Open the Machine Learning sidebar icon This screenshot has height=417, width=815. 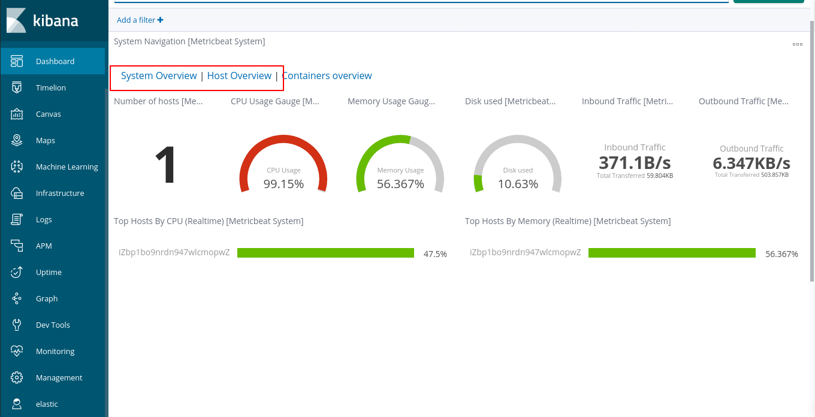coord(17,167)
